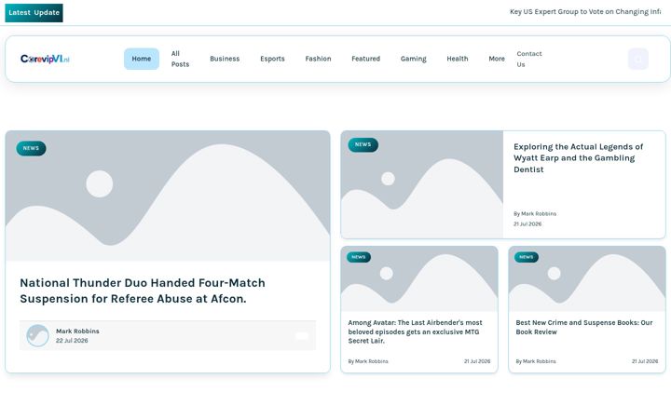The image size is (671, 419).
Task: Navigate to the Featured menu item
Action: point(366,59)
